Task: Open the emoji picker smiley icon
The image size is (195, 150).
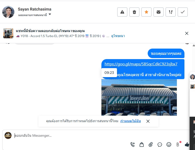Action: tap(169, 144)
